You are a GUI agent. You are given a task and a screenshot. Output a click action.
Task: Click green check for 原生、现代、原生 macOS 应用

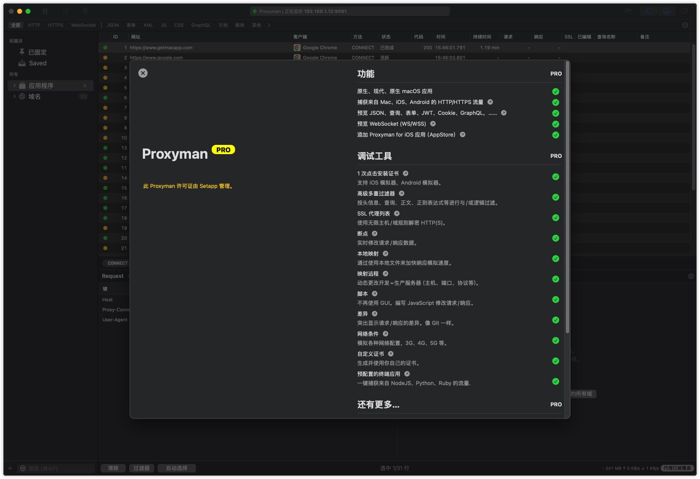click(x=555, y=91)
